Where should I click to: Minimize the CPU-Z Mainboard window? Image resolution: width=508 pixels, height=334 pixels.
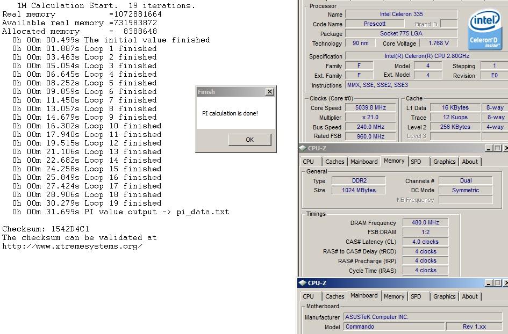[x=489, y=283]
